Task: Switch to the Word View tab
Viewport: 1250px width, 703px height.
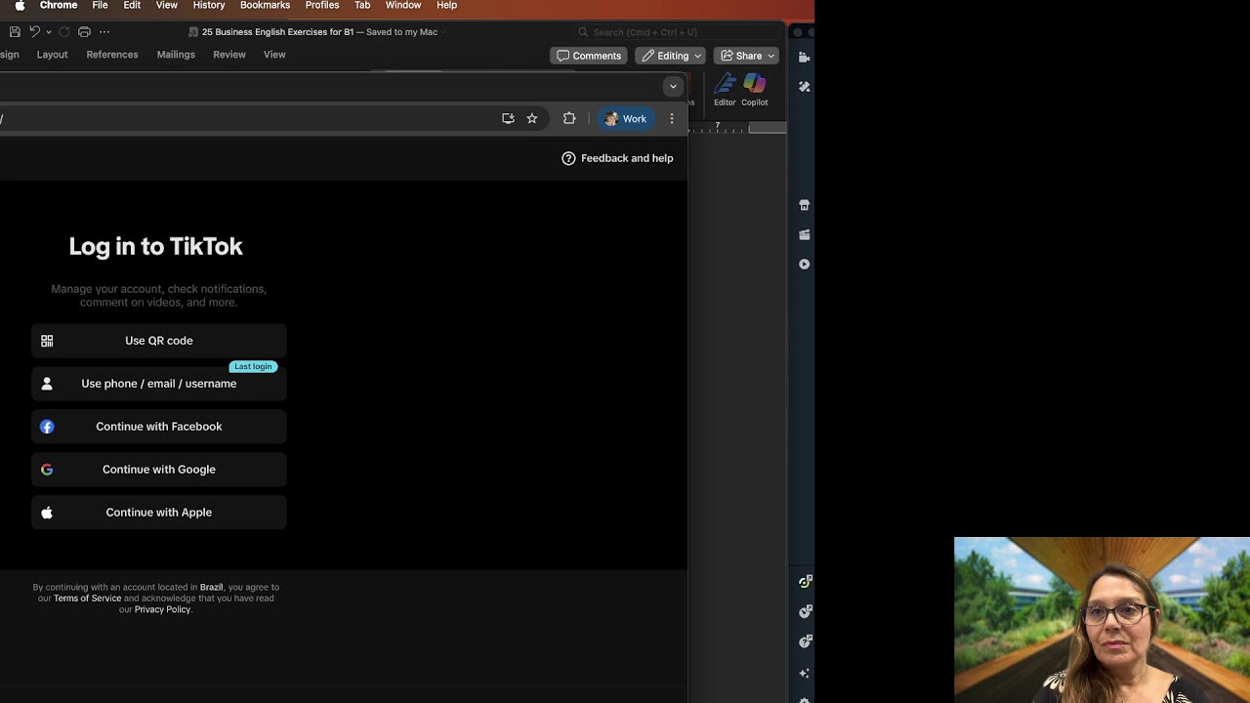Action: pyautogui.click(x=274, y=55)
